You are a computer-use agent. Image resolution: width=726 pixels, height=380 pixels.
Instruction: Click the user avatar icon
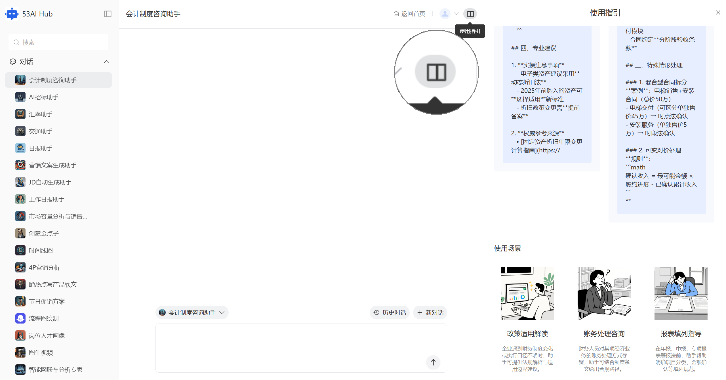(445, 14)
